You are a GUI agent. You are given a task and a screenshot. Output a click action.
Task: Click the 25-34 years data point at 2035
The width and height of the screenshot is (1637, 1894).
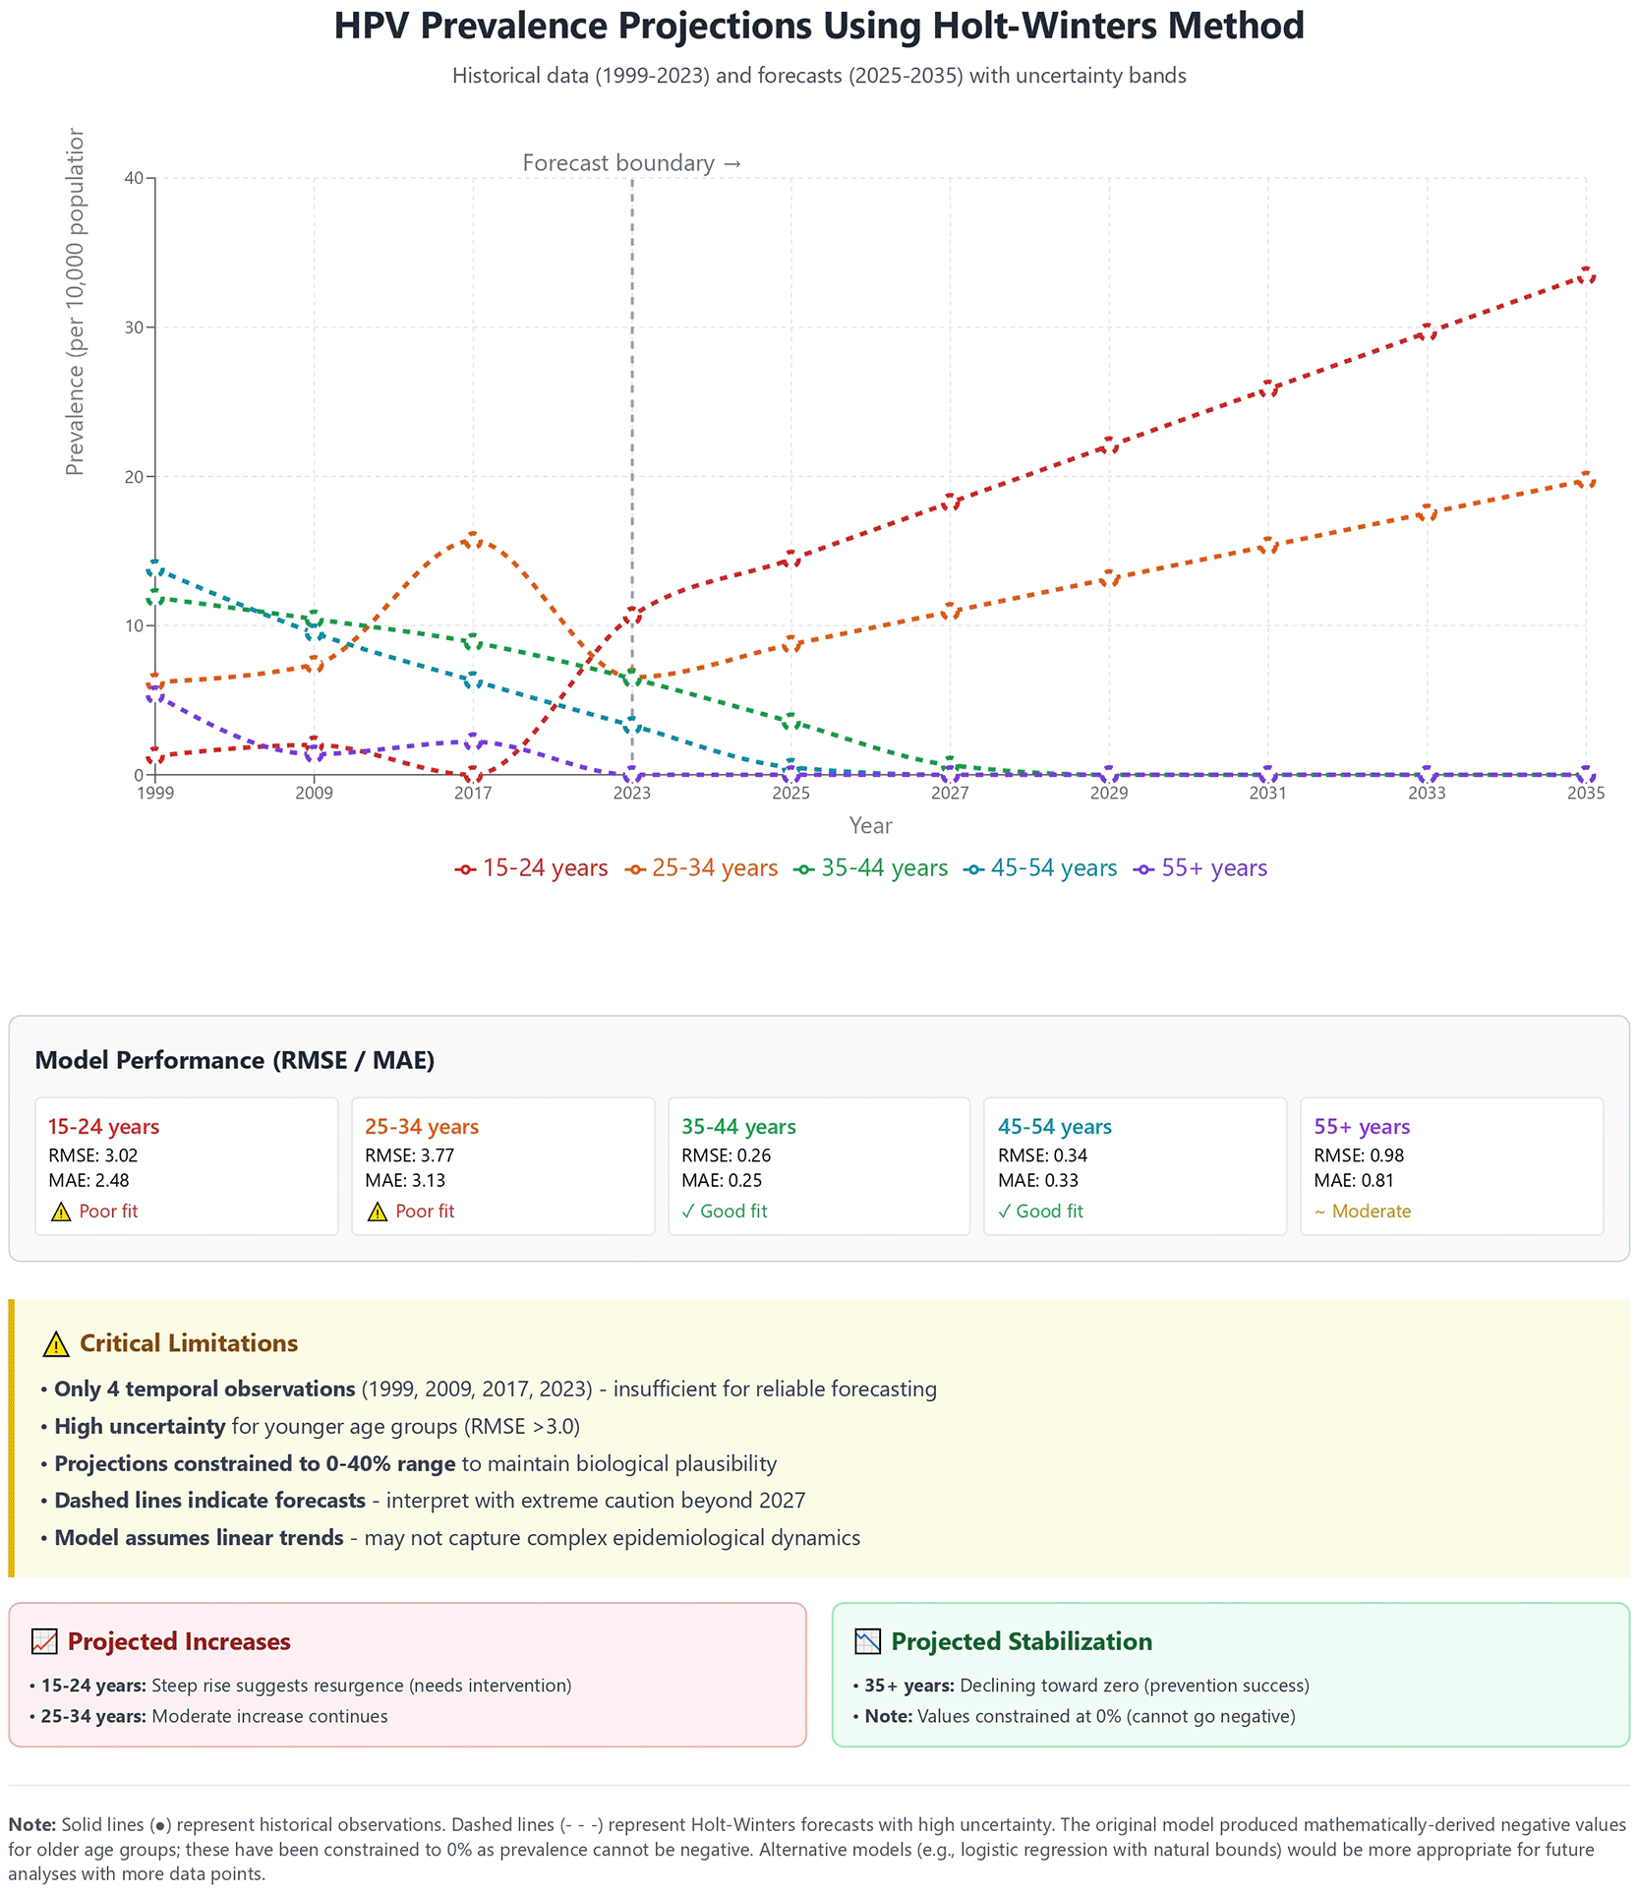tap(1586, 480)
